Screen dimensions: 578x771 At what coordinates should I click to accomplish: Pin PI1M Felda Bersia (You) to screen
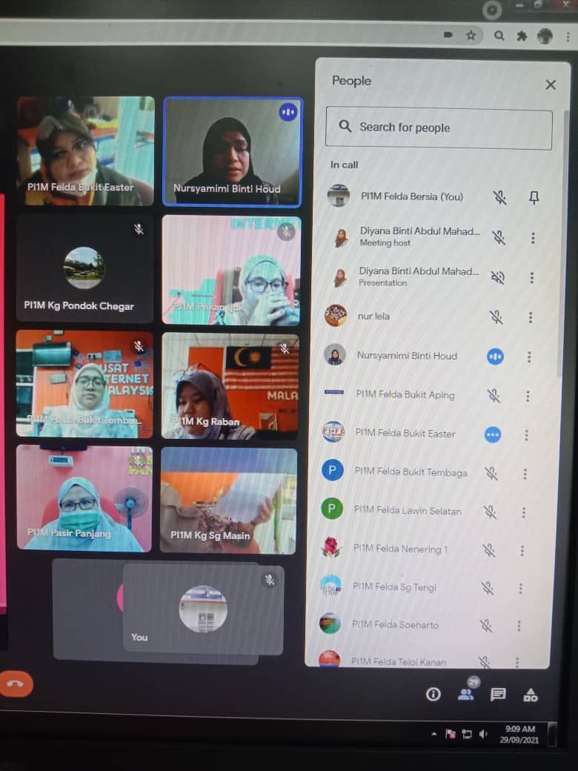[534, 197]
